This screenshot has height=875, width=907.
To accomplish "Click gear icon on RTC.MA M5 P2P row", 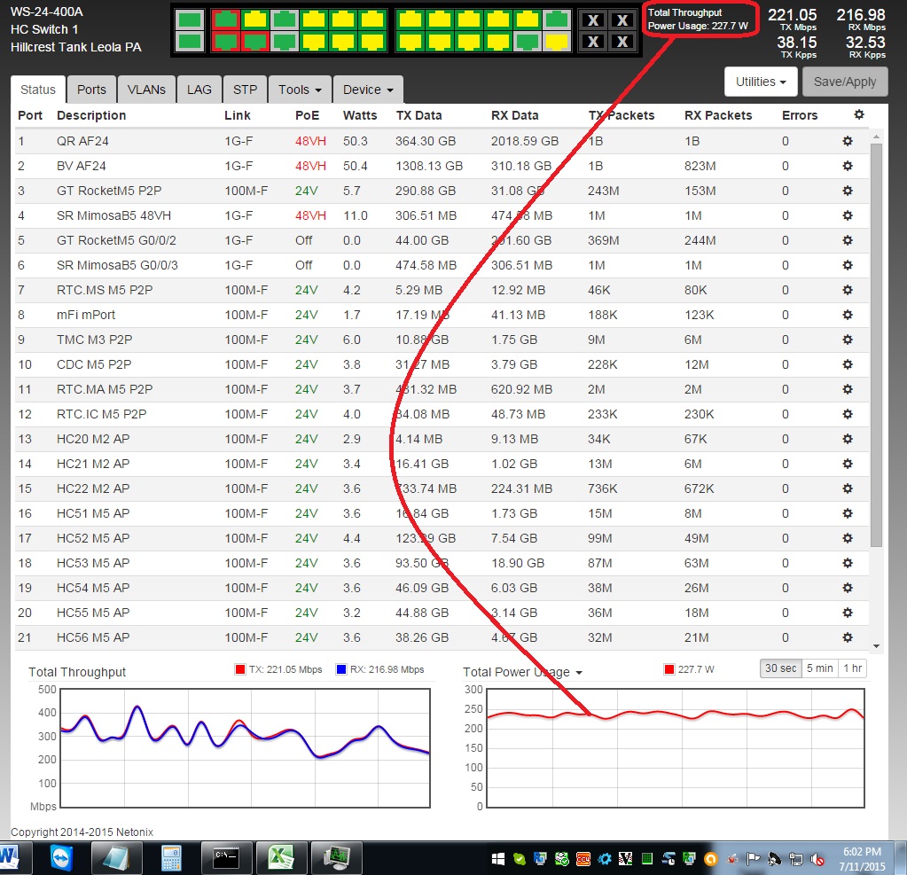I will (848, 390).
